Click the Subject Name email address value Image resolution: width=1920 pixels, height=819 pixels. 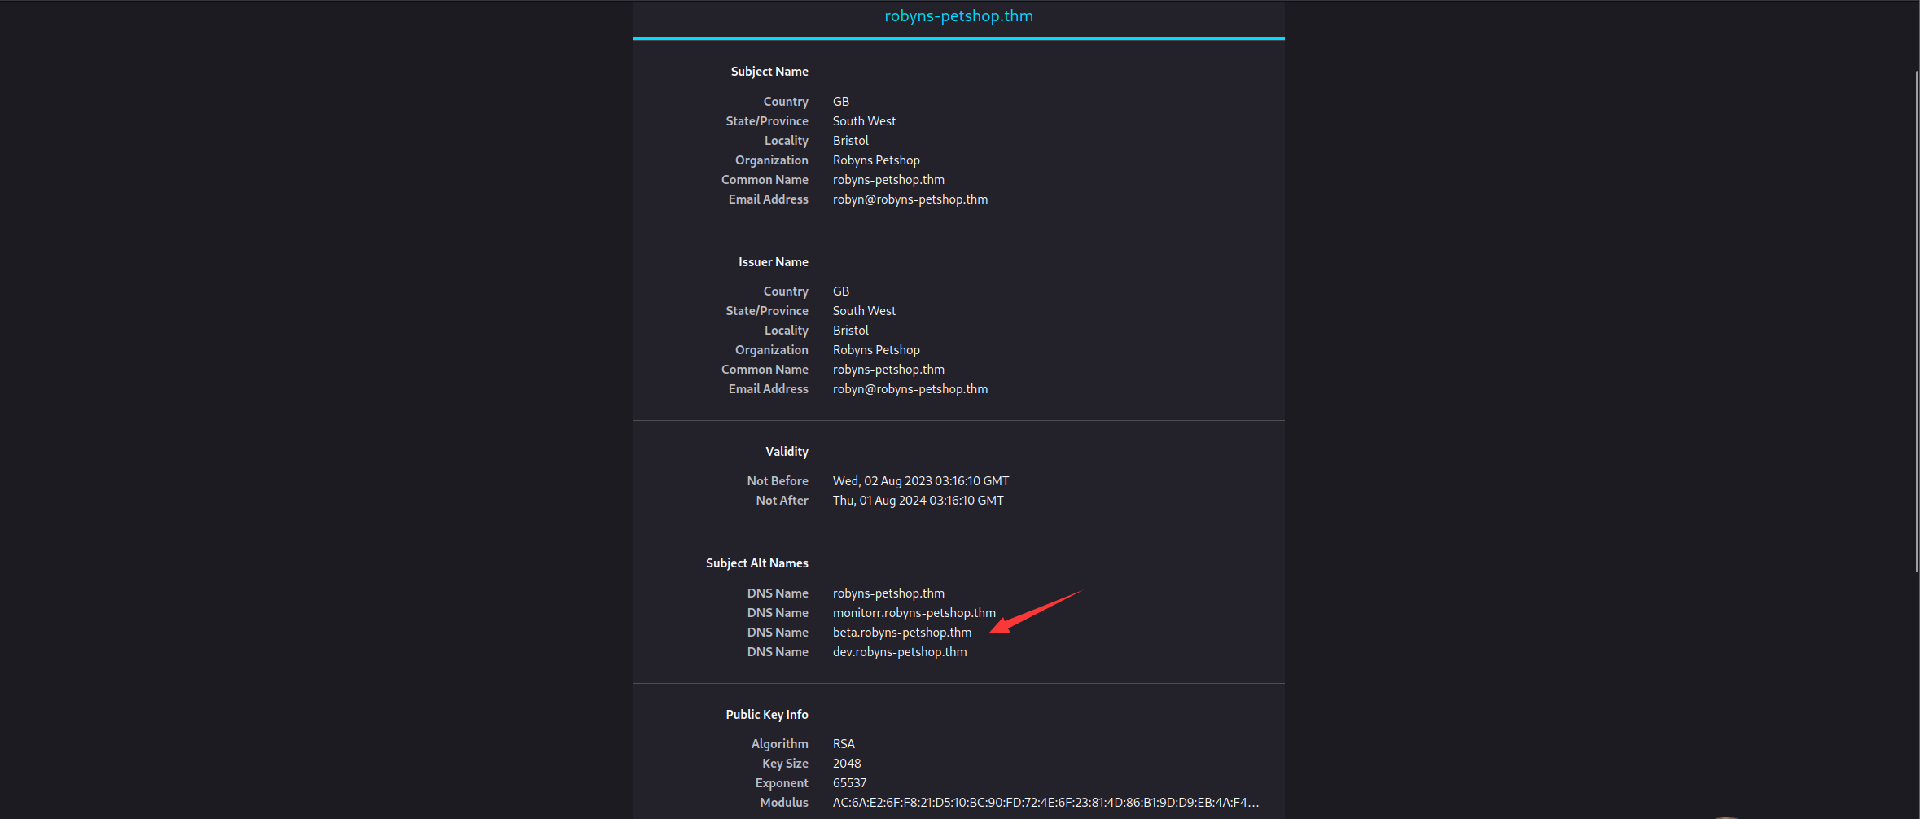point(910,199)
